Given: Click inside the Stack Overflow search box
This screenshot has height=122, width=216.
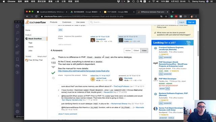Looking at the screenshot, I should [132, 22].
